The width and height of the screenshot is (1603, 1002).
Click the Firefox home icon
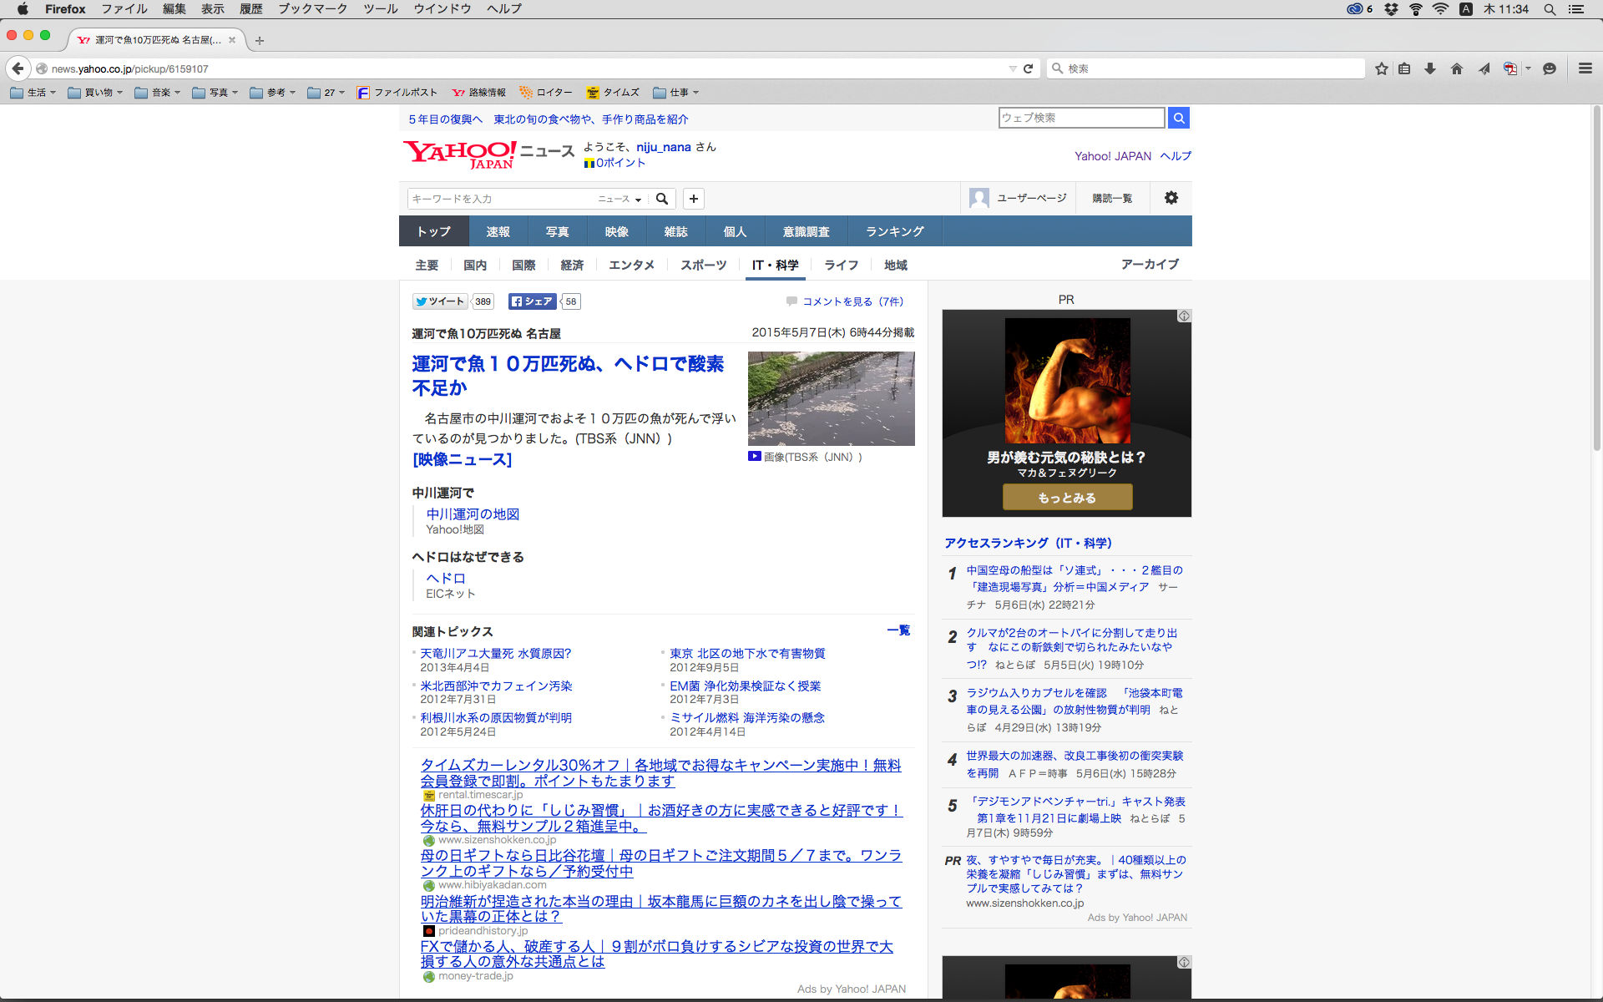click(1457, 68)
